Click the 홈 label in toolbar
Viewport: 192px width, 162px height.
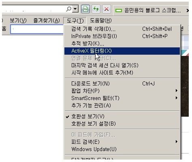pos(4,29)
